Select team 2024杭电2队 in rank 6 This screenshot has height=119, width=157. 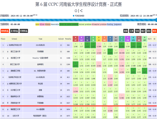(x=40, y=77)
